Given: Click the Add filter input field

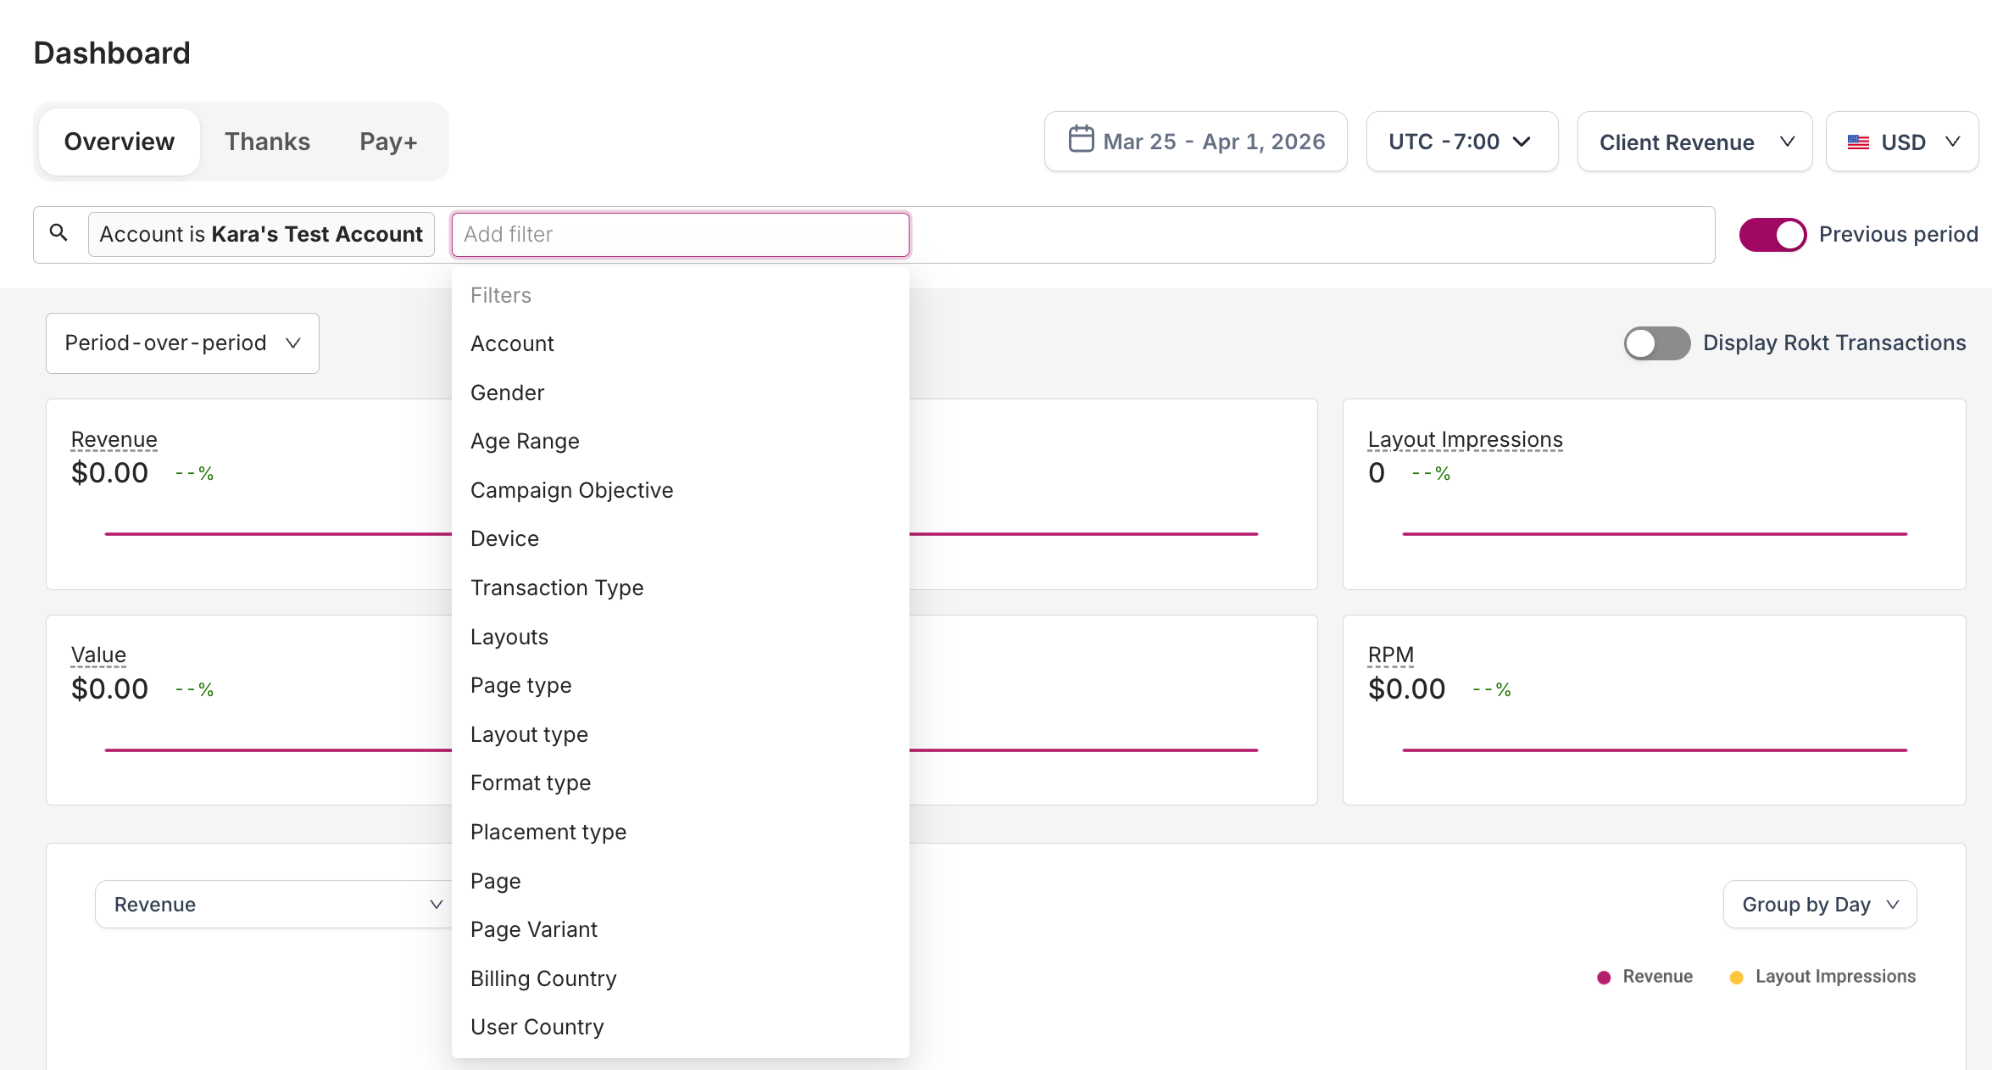Looking at the screenshot, I should tap(680, 234).
